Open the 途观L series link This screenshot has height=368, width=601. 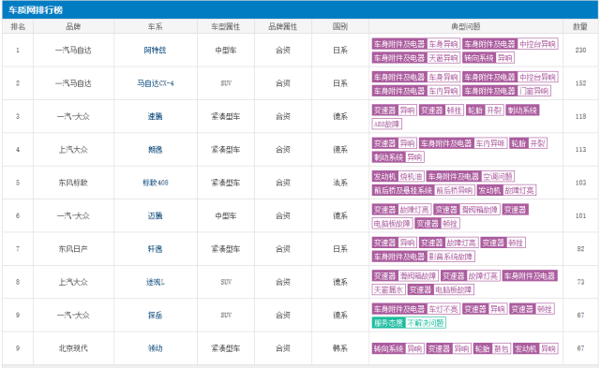click(x=156, y=282)
